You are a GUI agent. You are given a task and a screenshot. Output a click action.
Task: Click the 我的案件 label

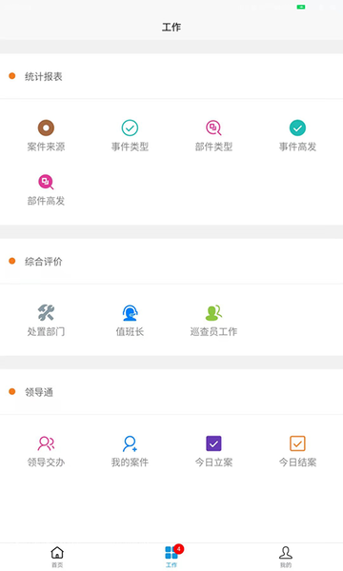[x=130, y=463]
